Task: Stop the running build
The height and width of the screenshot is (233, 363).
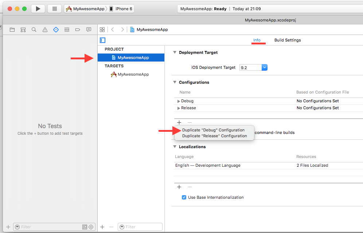Action: click(54, 9)
